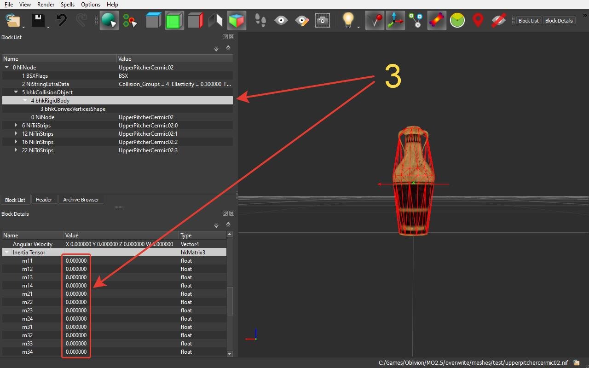Select the m11 value field
Image resolution: width=589 pixels, height=368 pixels.
point(76,261)
